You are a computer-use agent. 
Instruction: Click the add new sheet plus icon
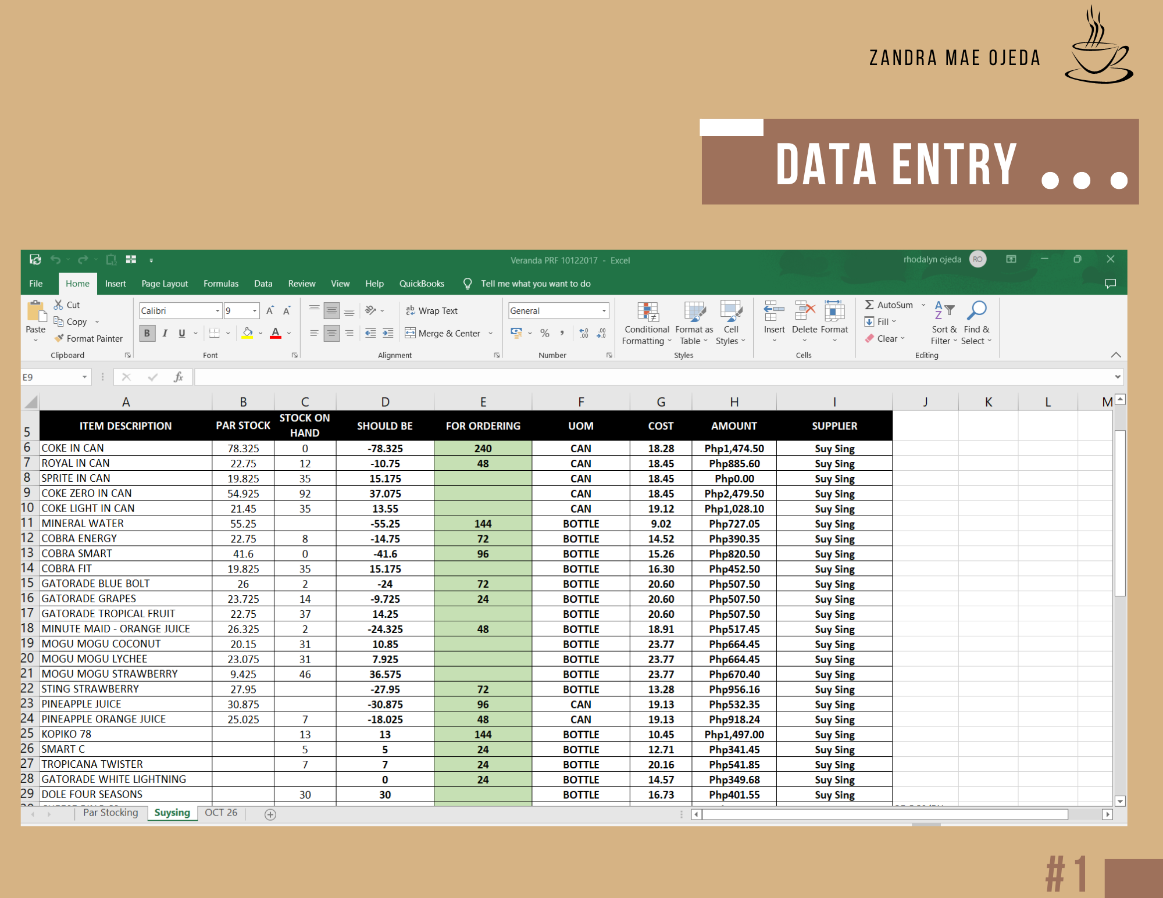click(x=270, y=814)
